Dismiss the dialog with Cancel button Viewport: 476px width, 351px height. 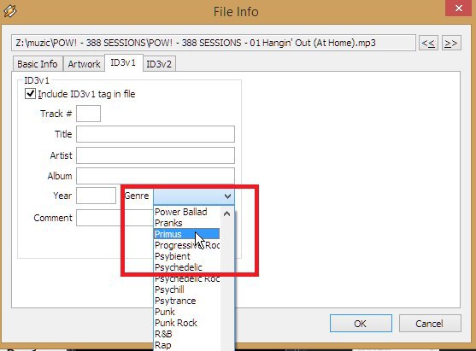[x=430, y=324]
